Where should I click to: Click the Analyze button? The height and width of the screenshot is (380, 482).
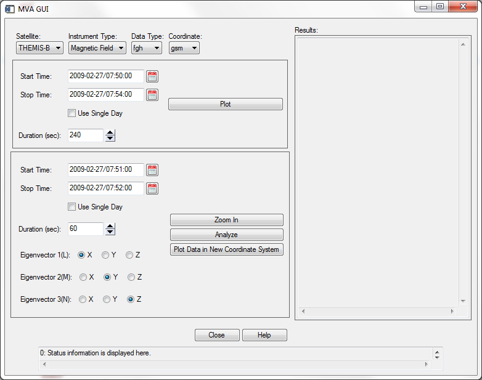(x=226, y=235)
